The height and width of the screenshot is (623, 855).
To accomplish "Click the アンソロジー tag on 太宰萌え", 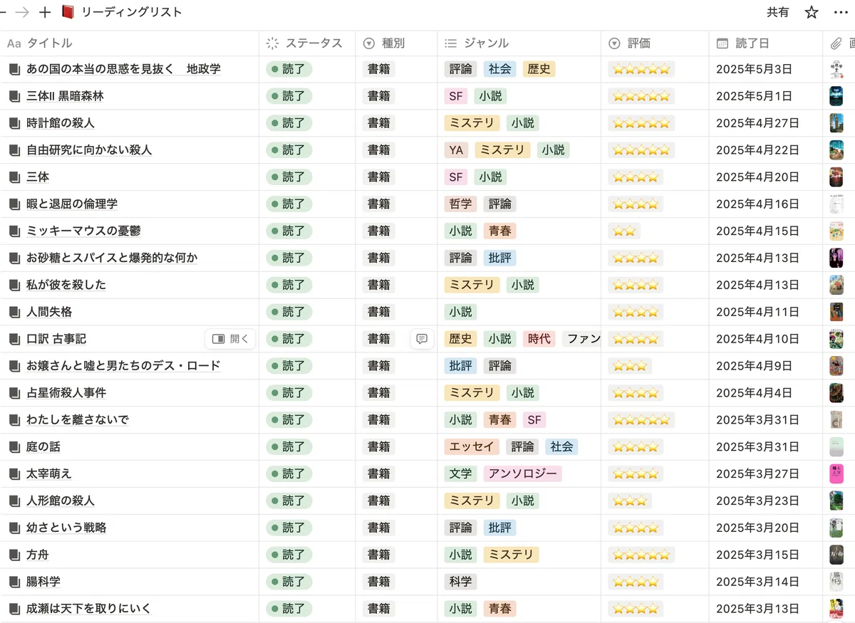I will click(x=522, y=473).
